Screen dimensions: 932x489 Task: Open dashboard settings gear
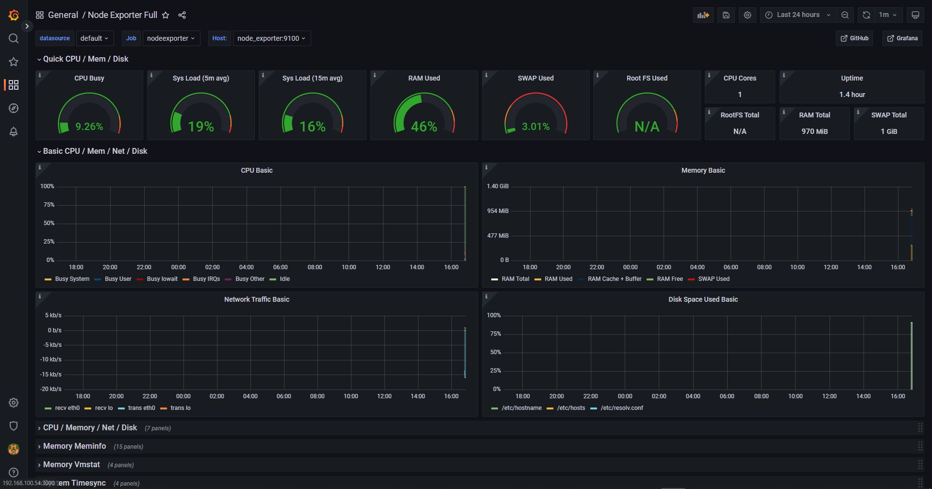coord(748,15)
